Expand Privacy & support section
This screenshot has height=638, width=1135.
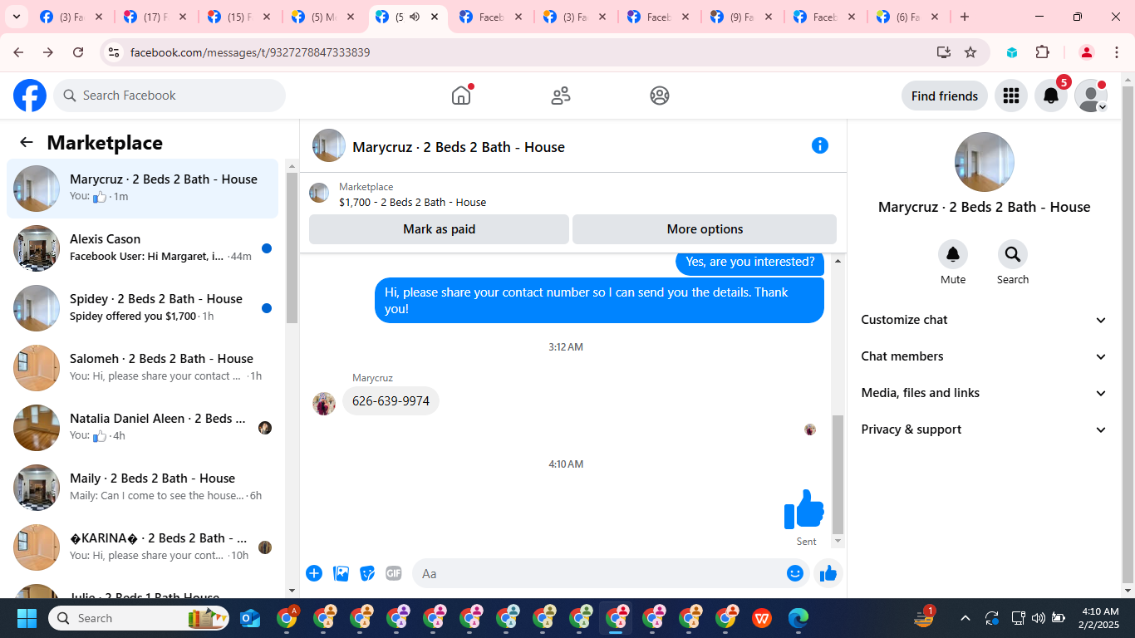pyautogui.click(x=985, y=429)
